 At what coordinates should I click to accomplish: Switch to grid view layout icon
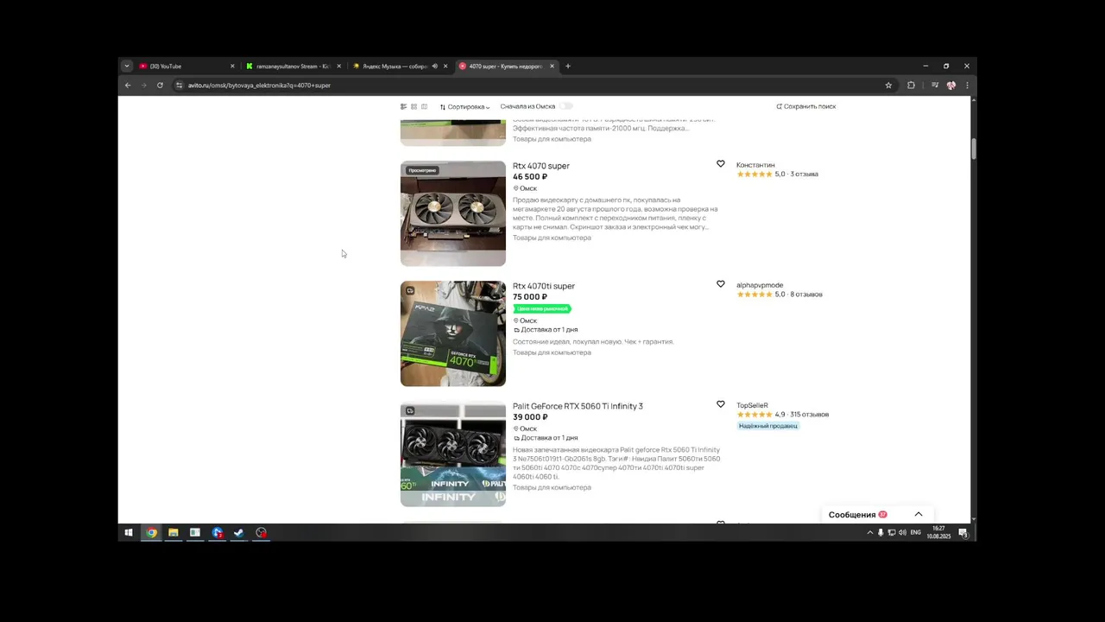click(414, 107)
